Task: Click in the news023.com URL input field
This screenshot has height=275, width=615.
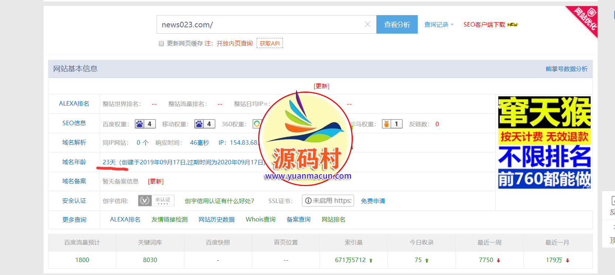Action: pos(259,25)
